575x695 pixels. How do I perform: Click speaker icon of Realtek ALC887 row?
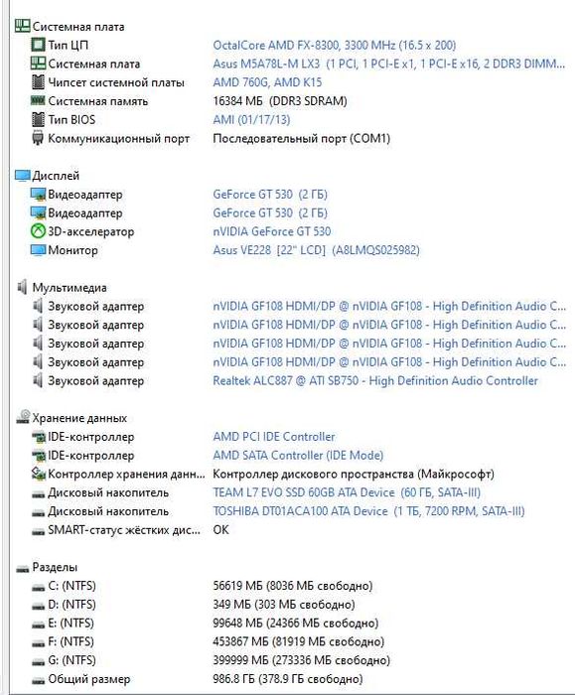[38, 380]
